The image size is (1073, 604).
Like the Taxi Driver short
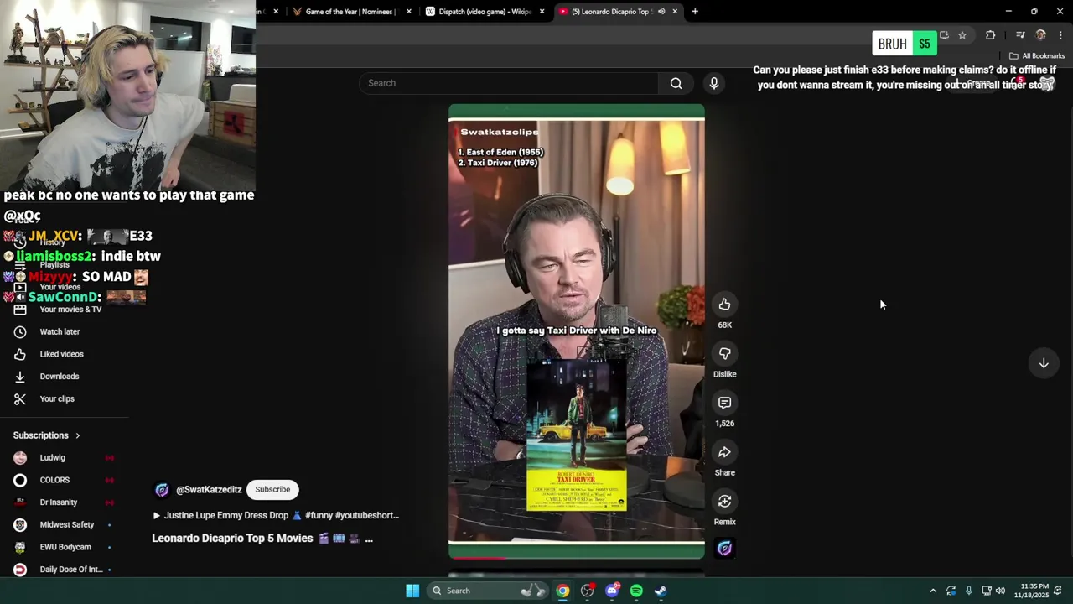724,305
